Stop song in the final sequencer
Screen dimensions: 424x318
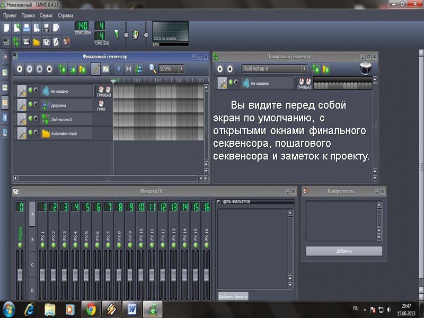(49, 69)
